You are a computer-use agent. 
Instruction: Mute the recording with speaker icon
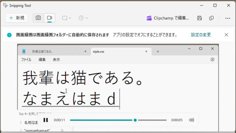(x=191, y=120)
